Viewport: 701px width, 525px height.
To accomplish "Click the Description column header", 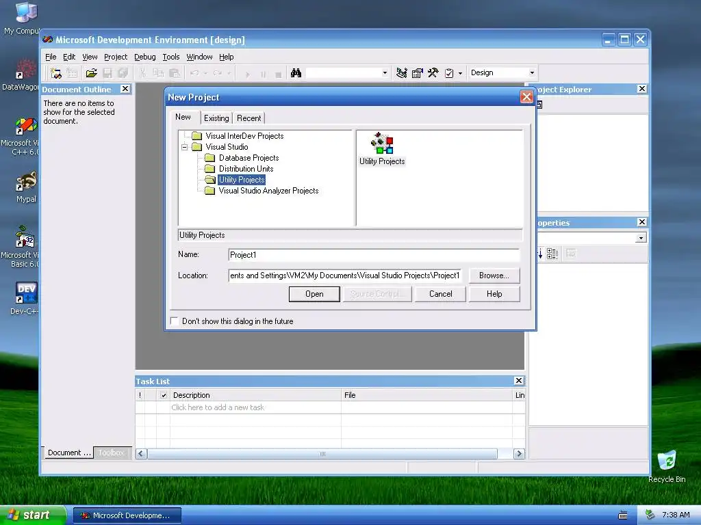I will [x=255, y=395].
